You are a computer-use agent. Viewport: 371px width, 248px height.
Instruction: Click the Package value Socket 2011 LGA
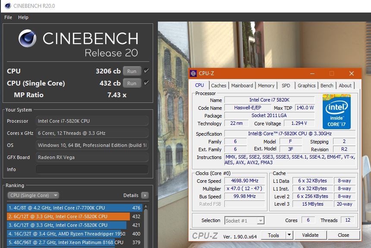click(269, 115)
